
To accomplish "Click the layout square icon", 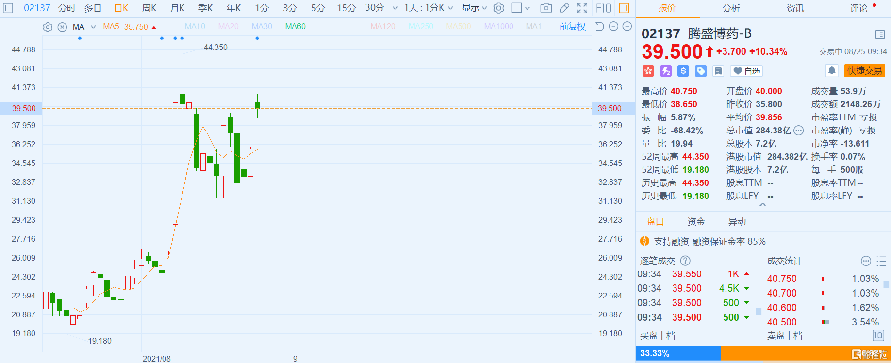I will point(517,8).
